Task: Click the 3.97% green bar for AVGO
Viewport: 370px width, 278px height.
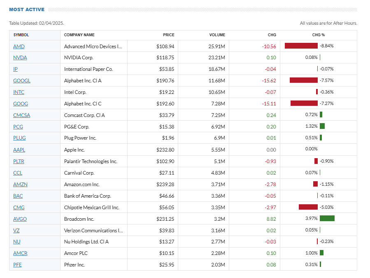Action: 327,218
